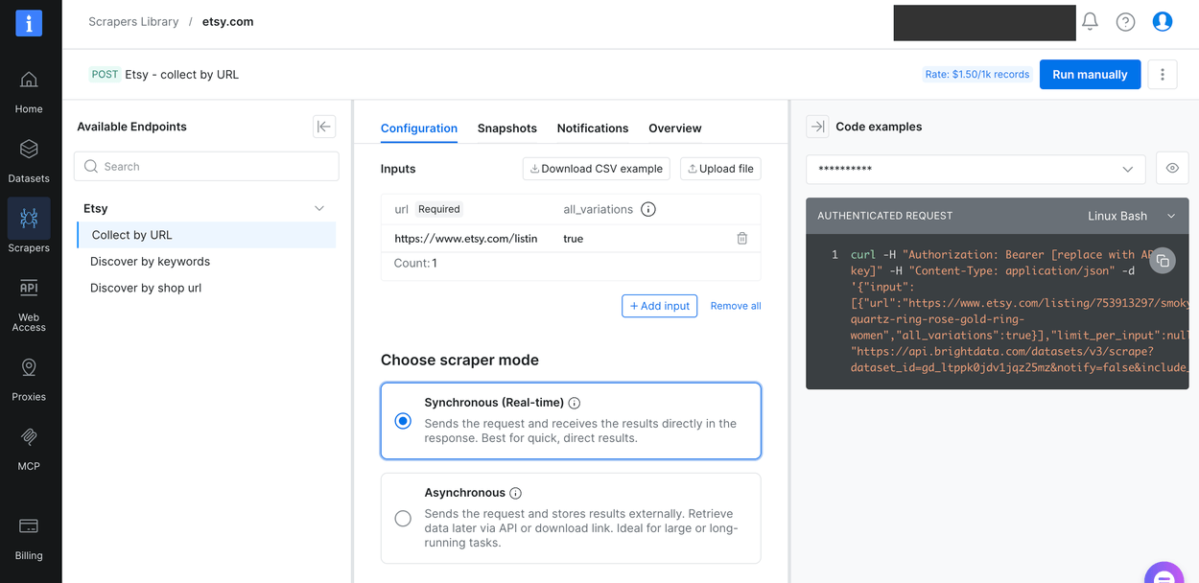
Task: Open Proxies from the sidebar
Action: (29, 380)
